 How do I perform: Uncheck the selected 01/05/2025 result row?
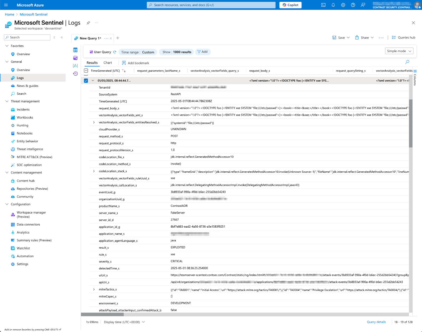coord(86,81)
